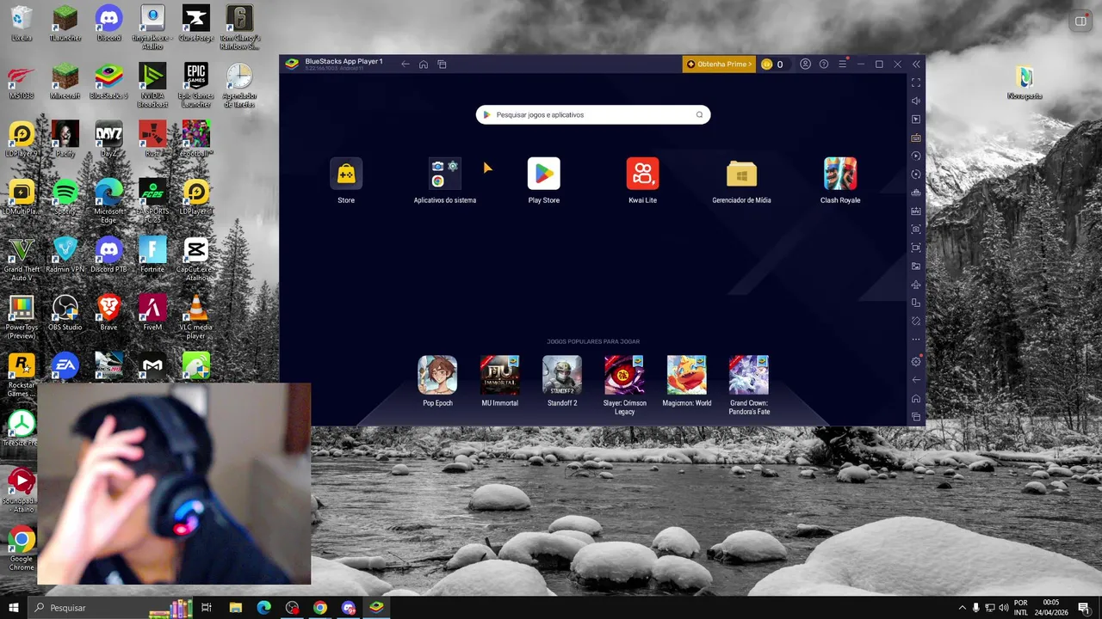Take a screenshot with sidebar camera icon
Screen dimensions: 1102x619
click(916, 230)
